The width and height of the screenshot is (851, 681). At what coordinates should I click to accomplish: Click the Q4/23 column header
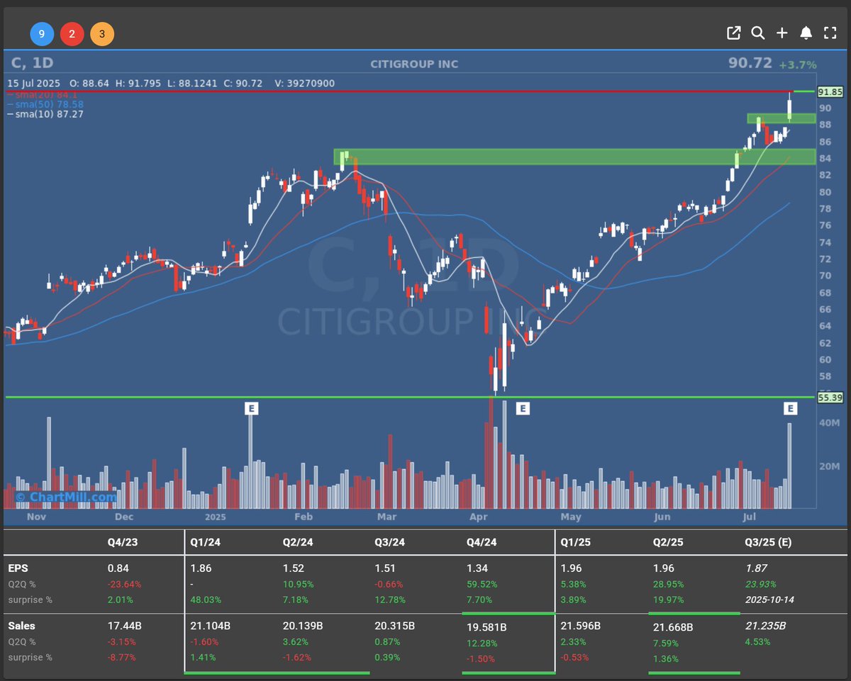pyautogui.click(x=121, y=542)
